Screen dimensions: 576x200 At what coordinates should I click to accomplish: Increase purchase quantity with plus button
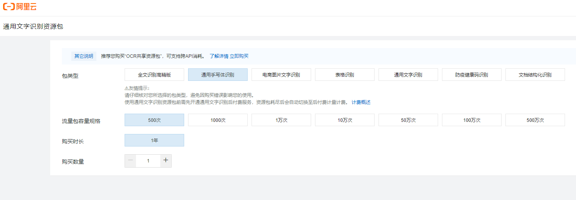click(x=166, y=161)
